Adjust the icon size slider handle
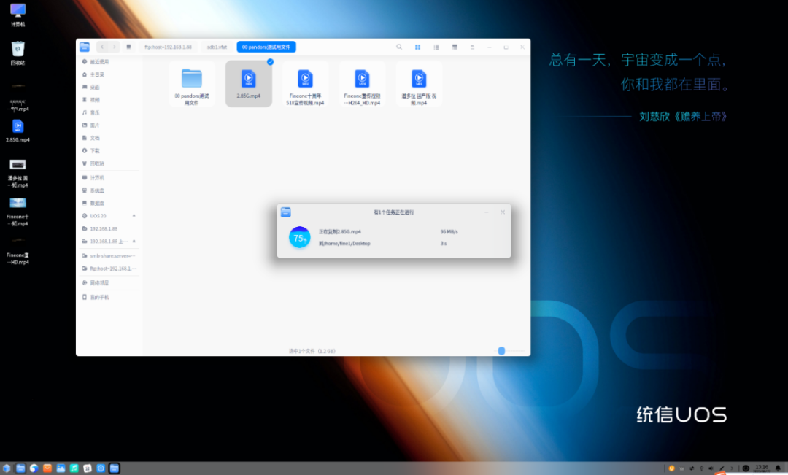788x475 pixels. click(x=501, y=351)
